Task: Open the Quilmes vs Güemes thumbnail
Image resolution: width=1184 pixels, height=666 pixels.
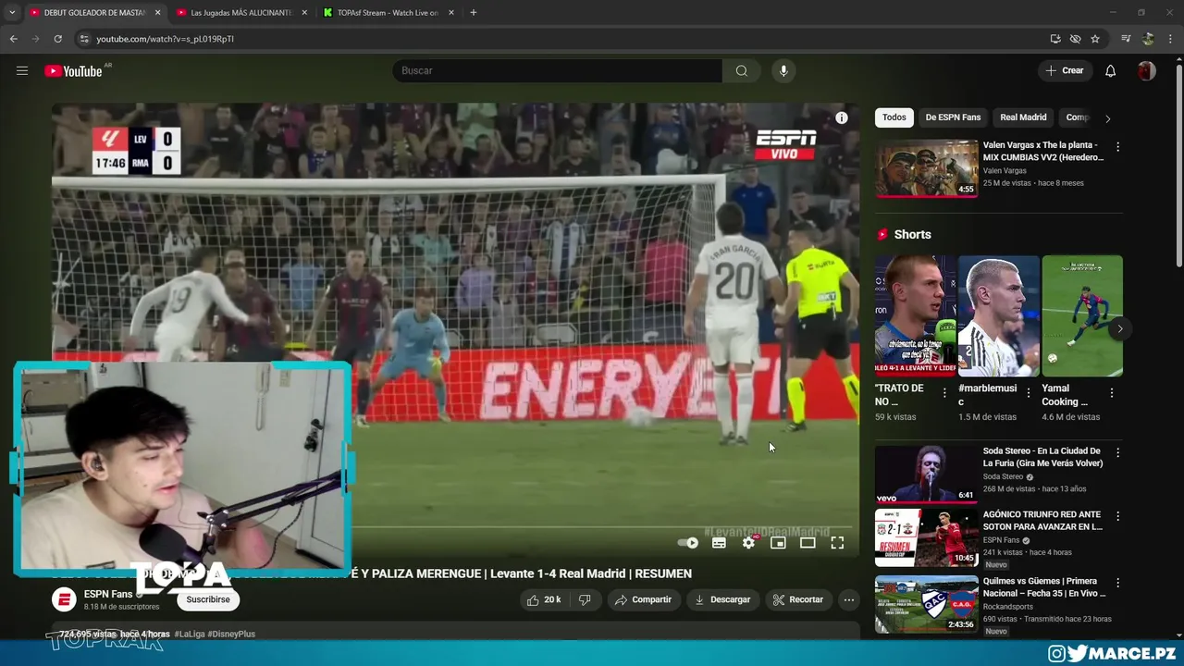Action: [926, 604]
